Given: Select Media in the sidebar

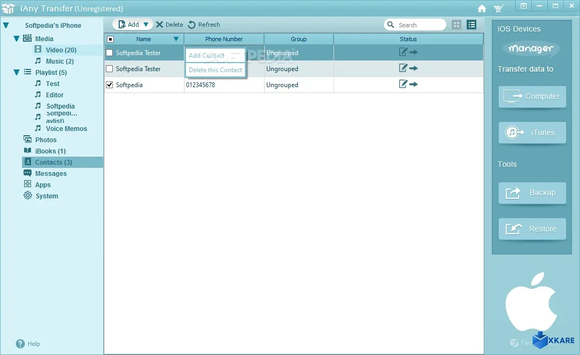Looking at the screenshot, I should tap(44, 39).
